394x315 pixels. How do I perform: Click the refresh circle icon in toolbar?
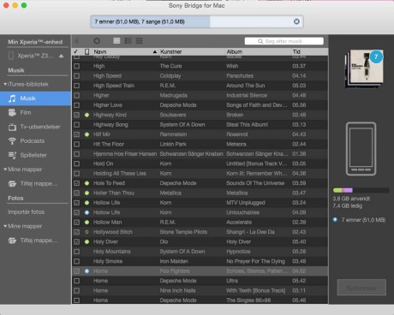click(97, 41)
